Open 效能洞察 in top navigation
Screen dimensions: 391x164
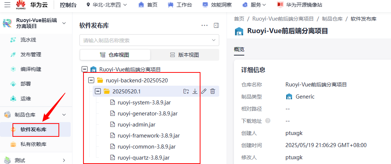(221, 5)
